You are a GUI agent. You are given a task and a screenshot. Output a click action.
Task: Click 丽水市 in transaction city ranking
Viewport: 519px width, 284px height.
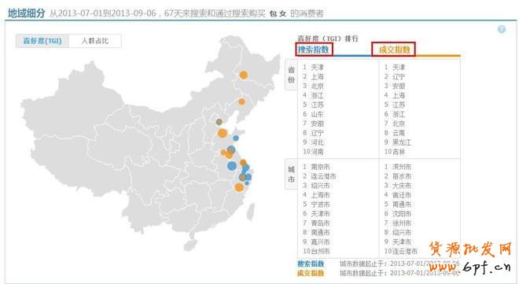click(x=402, y=176)
